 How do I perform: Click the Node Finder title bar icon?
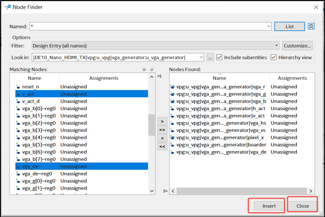click(x=8, y=7)
